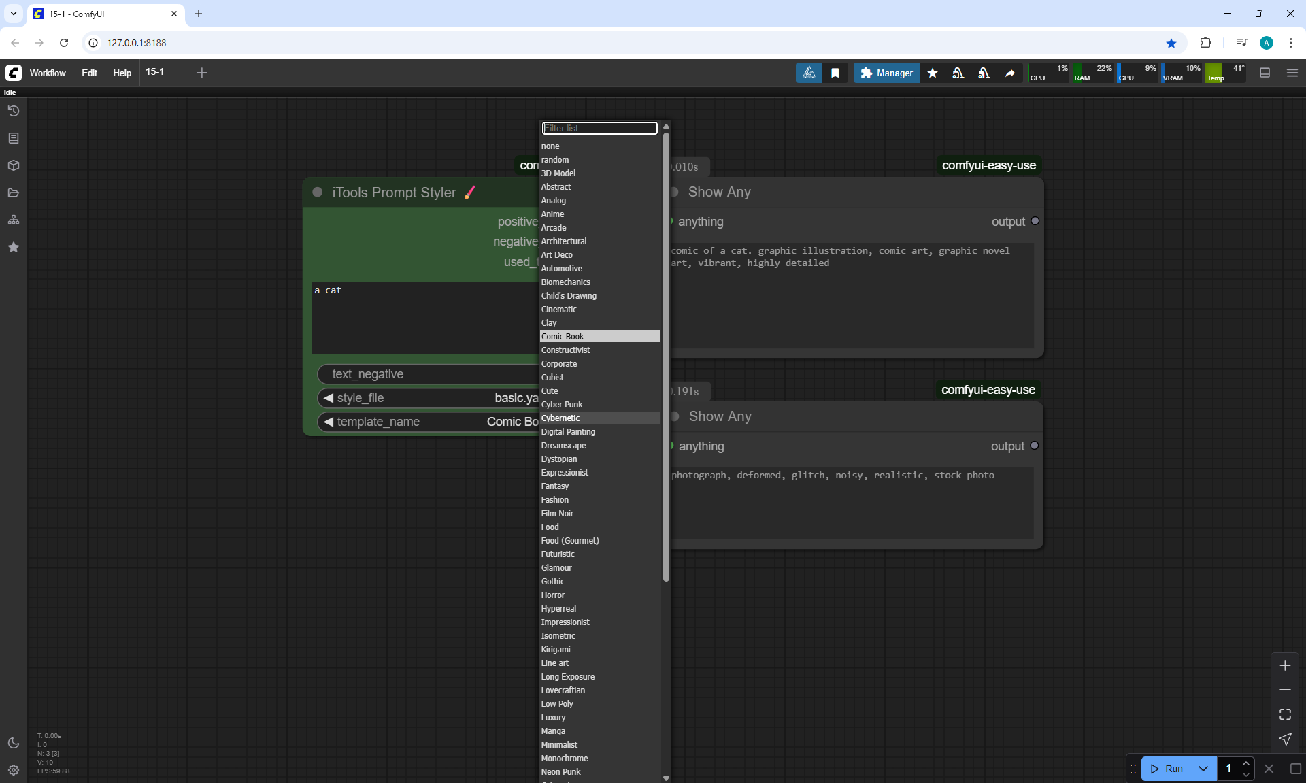Open the model library cube icon
Viewport: 1306px width, 783px height.
click(x=14, y=165)
